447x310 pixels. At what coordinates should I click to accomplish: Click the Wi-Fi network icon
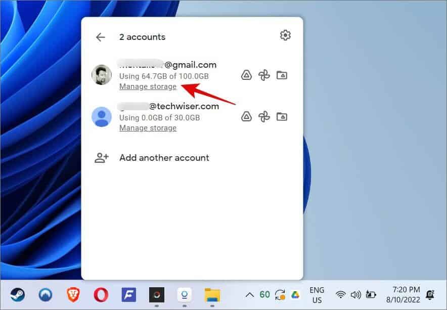click(x=340, y=295)
